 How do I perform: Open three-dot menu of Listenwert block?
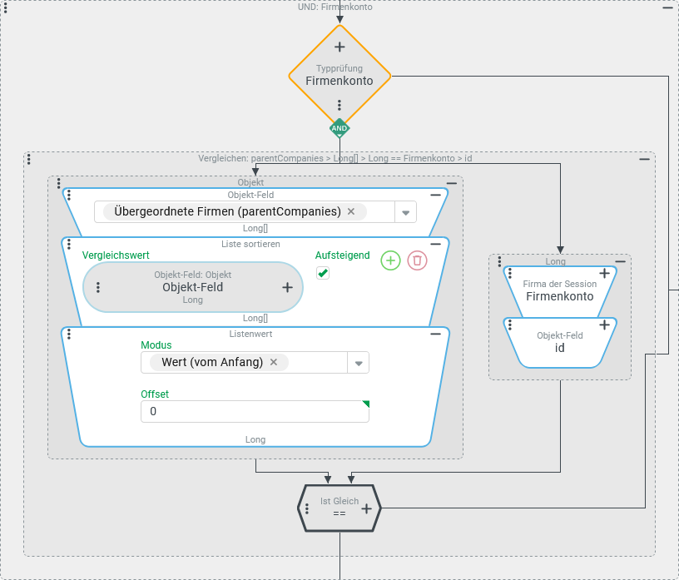pyautogui.click(x=69, y=335)
